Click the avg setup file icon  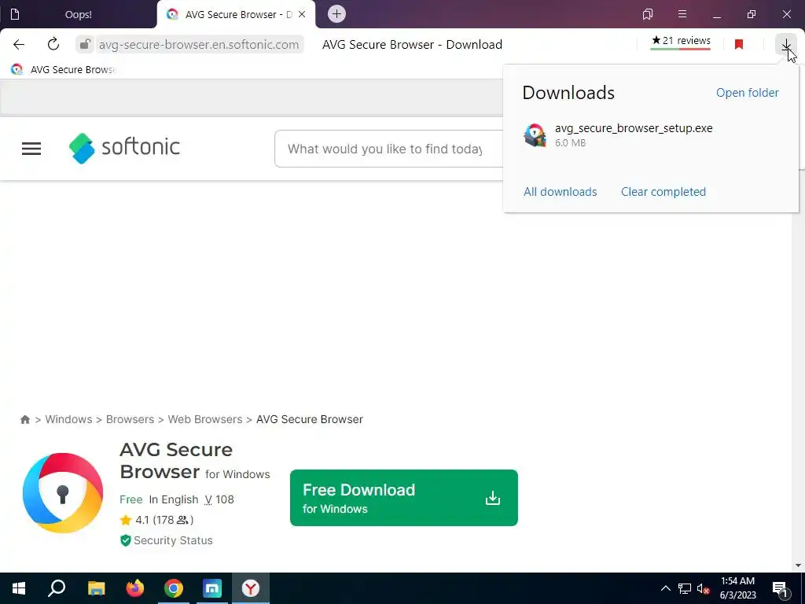tap(535, 135)
